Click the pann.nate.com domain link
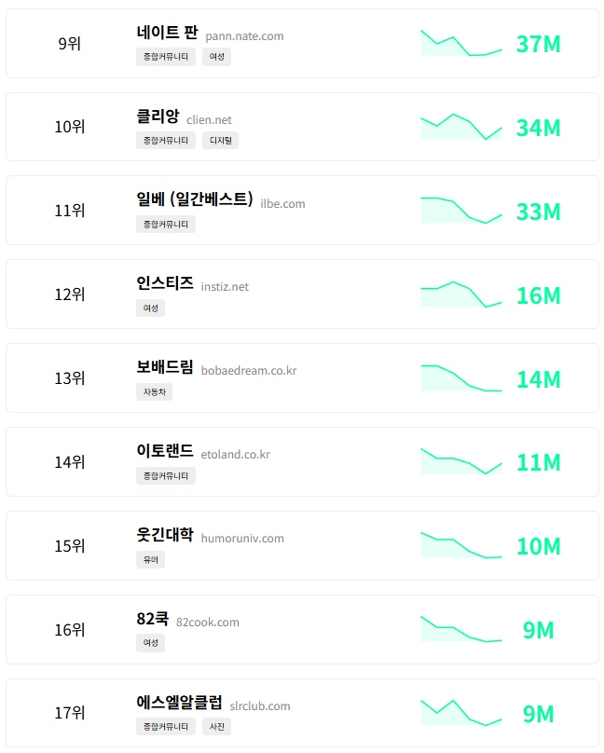Screen dimensions: 604x753 click(244, 36)
